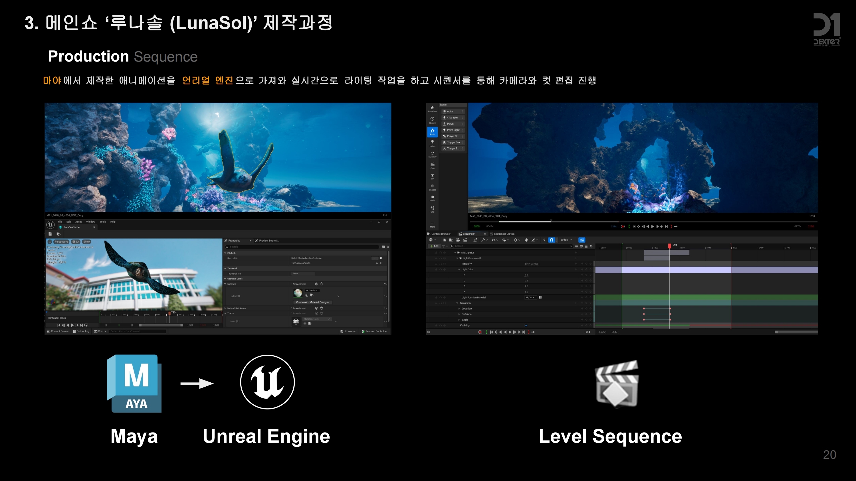Switch to the Sequencer Curves tab
The width and height of the screenshot is (856, 481).
tap(503, 234)
